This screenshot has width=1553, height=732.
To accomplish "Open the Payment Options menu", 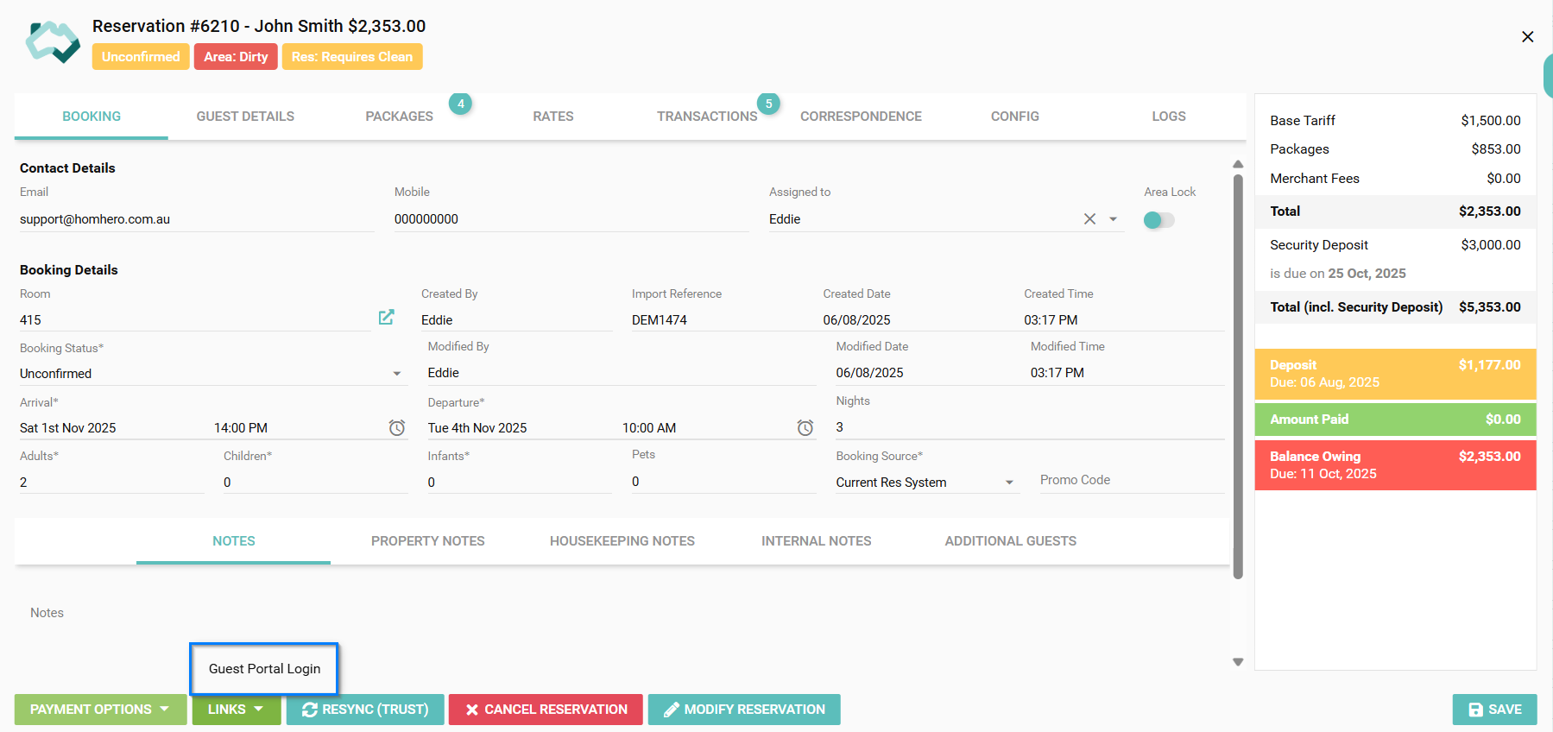I will pos(100,710).
